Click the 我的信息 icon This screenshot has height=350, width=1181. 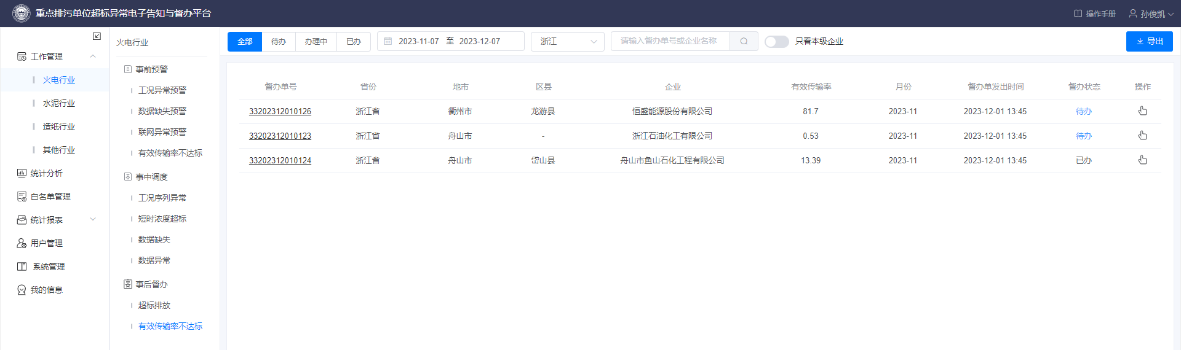[x=22, y=290]
